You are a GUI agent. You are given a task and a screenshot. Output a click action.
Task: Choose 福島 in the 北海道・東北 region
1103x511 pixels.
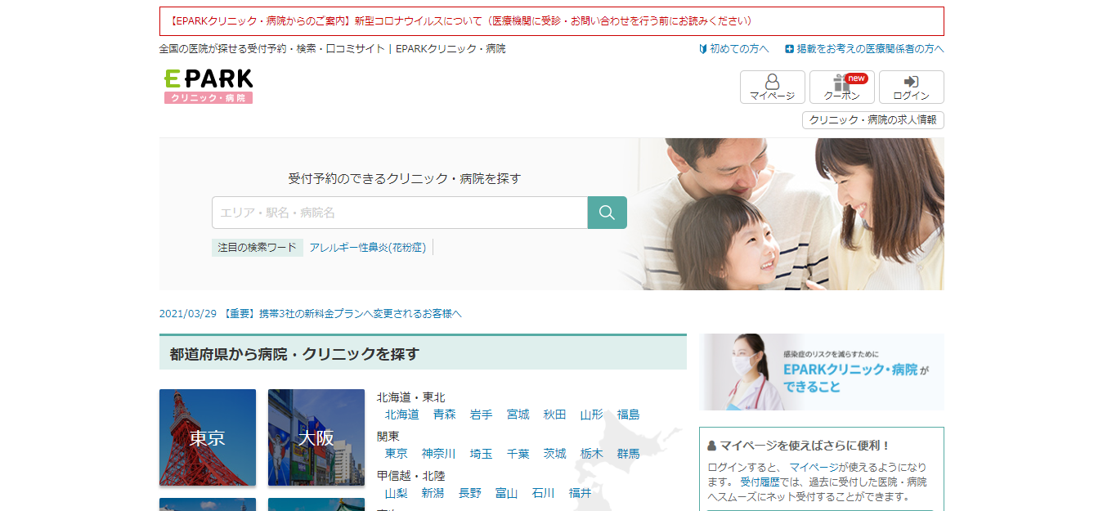(x=628, y=415)
